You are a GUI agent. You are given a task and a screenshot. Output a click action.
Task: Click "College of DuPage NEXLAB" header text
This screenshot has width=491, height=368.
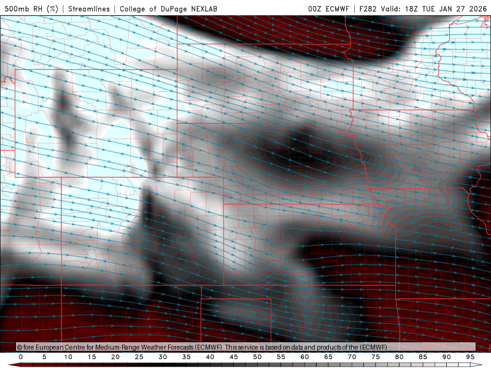[168, 9]
